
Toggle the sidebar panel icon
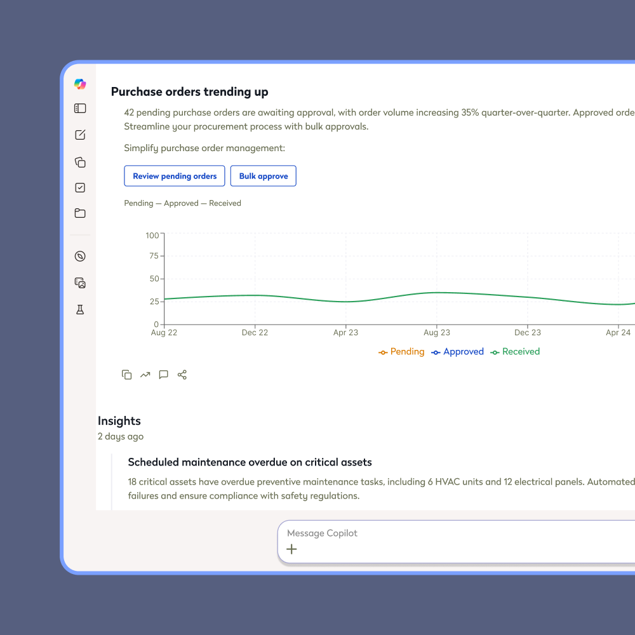click(80, 109)
